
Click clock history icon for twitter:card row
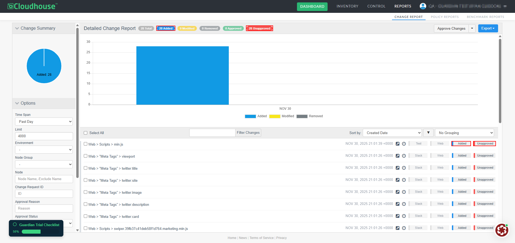coord(404,216)
